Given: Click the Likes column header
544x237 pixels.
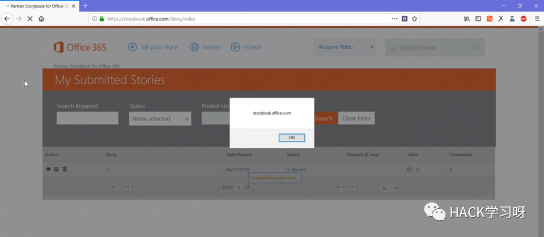Looking at the screenshot, I should click(413, 154).
